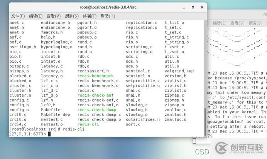
Task: Click the file name redisassert.h
Action: click(x=93, y=71)
